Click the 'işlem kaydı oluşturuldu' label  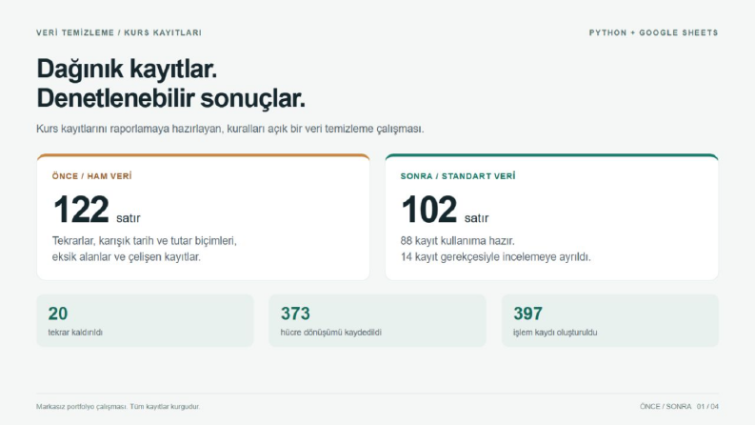tap(555, 333)
